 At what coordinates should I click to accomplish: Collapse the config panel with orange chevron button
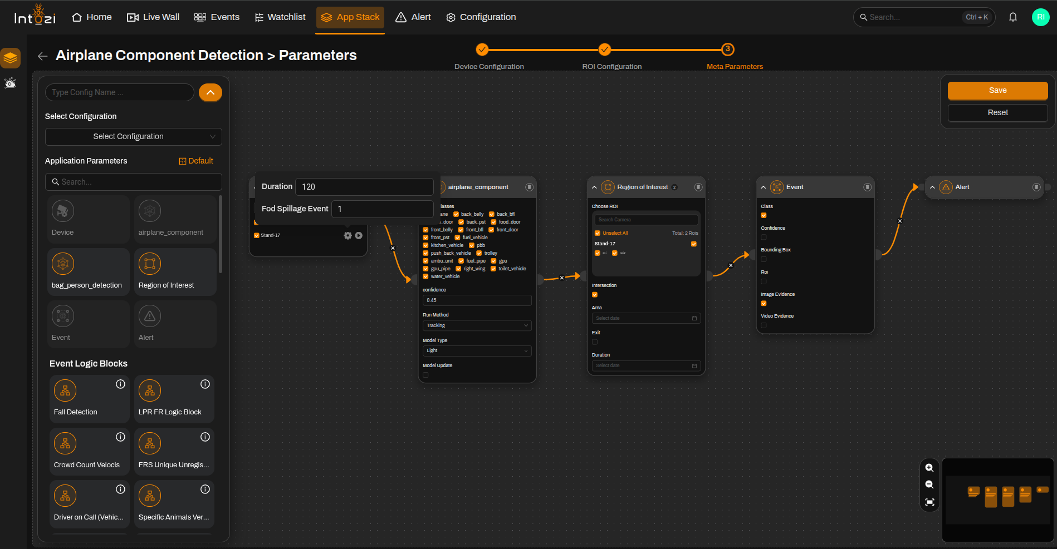[x=211, y=92]
